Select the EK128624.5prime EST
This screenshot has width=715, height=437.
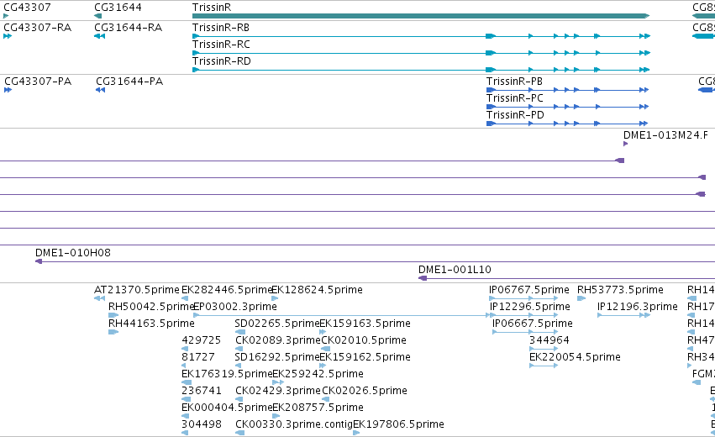pyautogui.click(x=318, y=290)
